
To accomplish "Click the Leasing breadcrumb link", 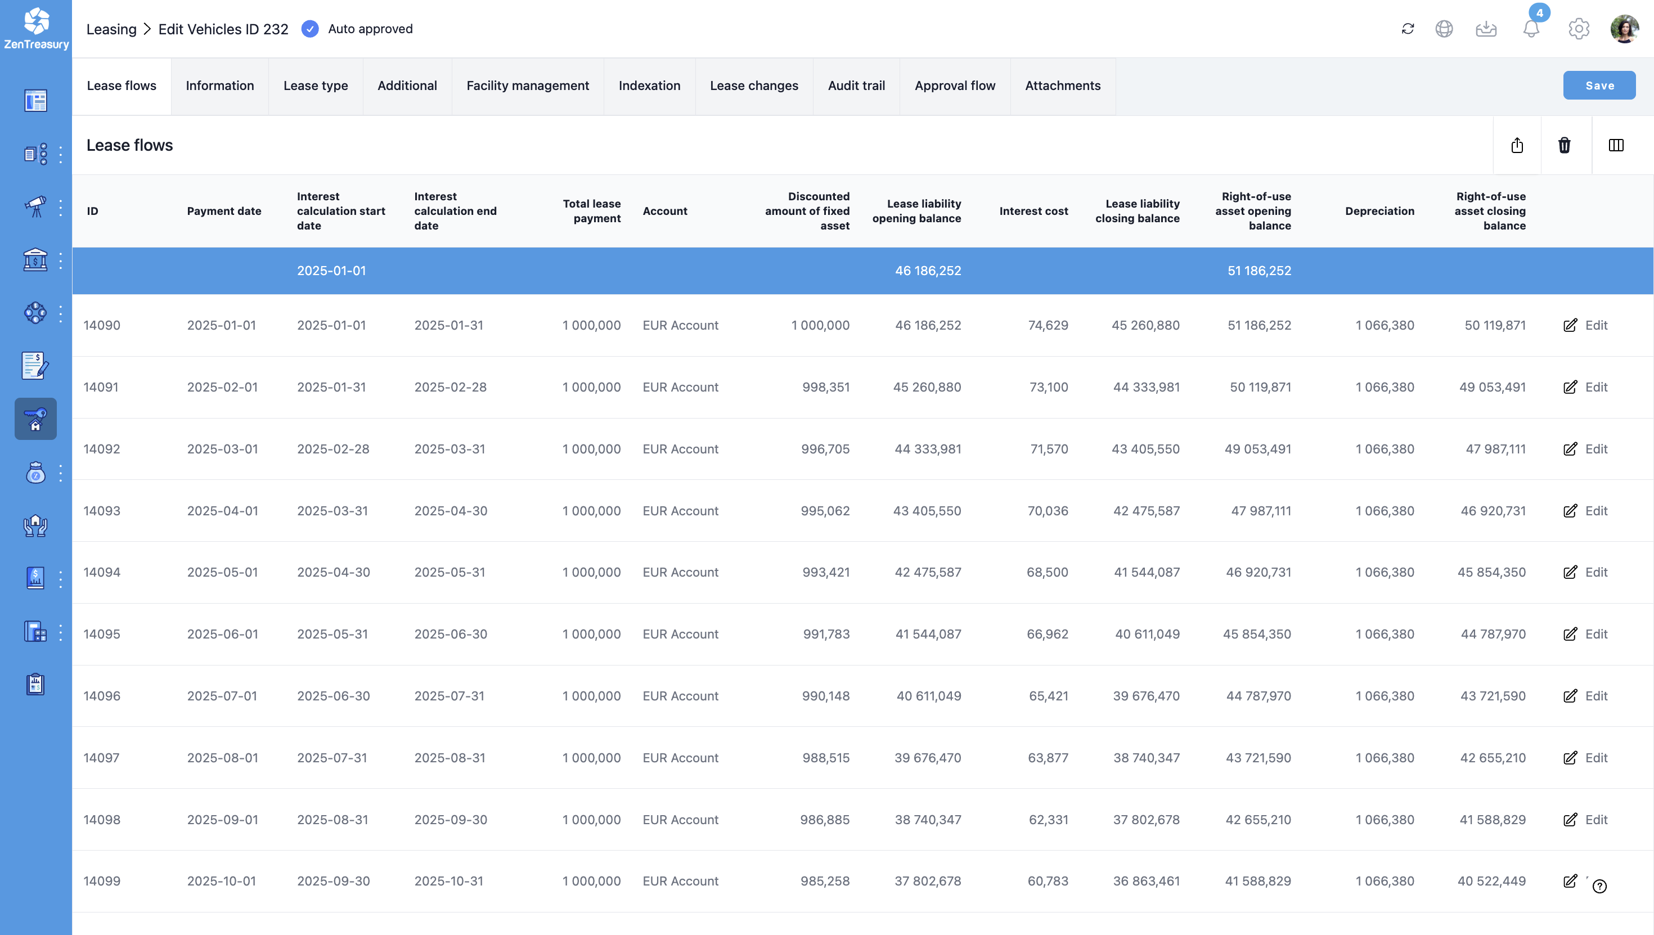I will (111, 29).
